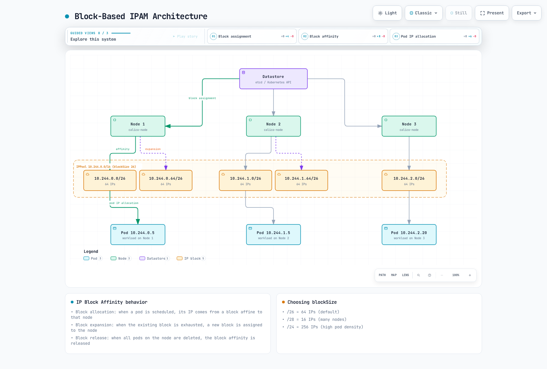Zoom out with the minus icon
The height and width of the screenshot is (369, 547).
(442, 275)
